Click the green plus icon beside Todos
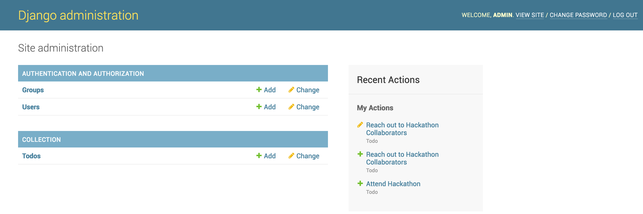Screen dimensions: 643x214 click(259, 156)
